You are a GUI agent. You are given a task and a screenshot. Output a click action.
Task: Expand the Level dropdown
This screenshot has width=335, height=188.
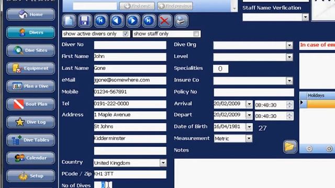tap(289, 57)
